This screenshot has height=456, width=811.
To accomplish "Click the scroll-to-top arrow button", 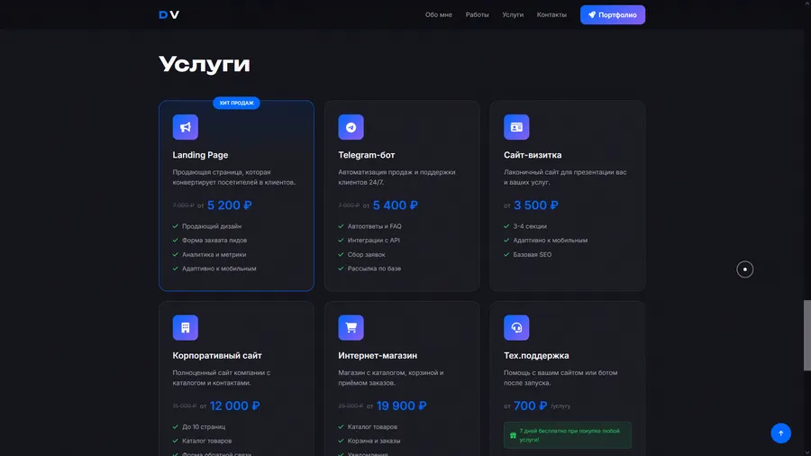I will (780, 433).
